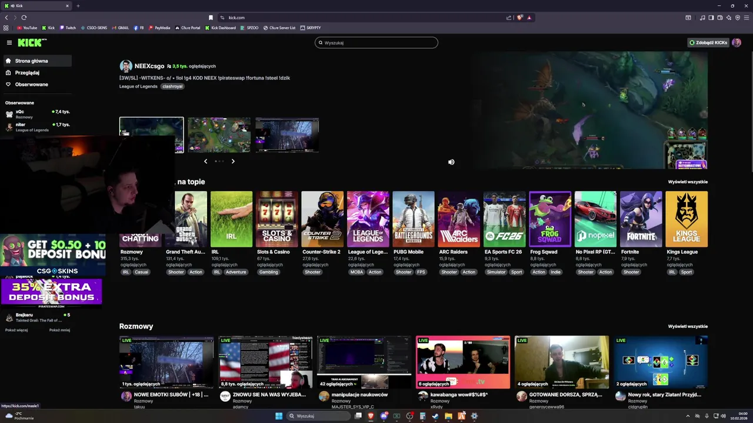Open Discord from the taskbar
The image size is (753, 423).
tap(384, 416)
